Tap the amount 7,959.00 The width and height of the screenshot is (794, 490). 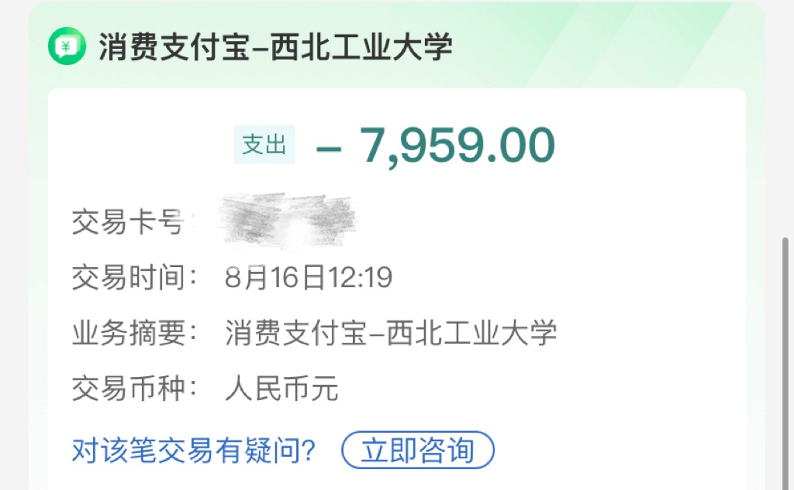click(x=457, y=146)
